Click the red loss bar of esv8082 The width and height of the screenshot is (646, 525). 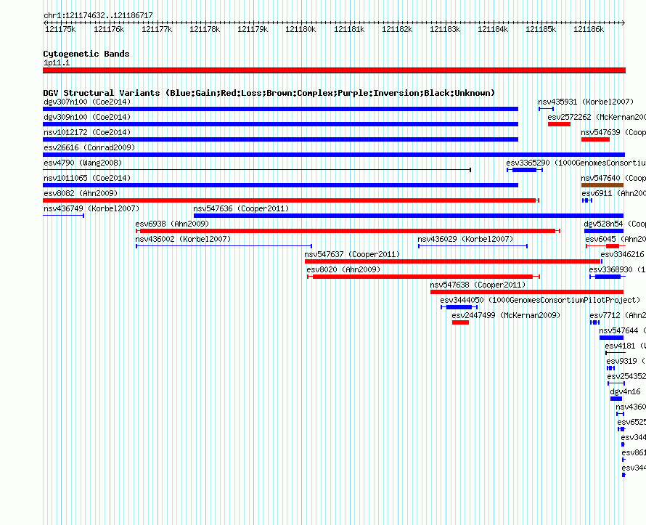point(291,200)
